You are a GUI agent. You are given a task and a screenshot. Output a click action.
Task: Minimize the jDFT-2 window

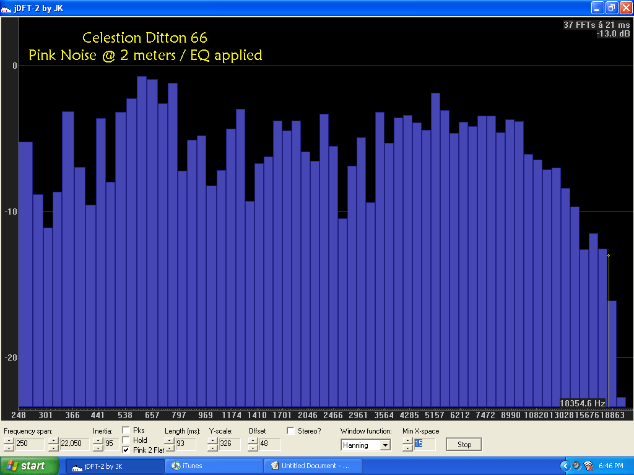click(597, 7)
